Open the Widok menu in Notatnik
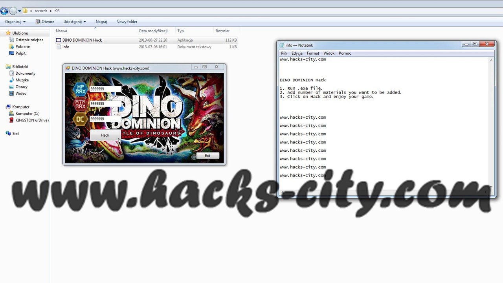503x283 pixels. (x=329, y=53)
